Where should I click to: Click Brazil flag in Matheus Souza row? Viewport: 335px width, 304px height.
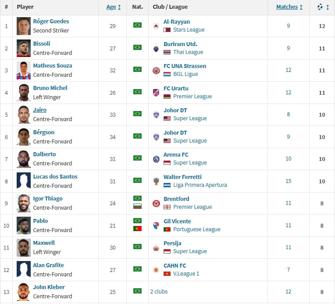[x=137, y=69]
